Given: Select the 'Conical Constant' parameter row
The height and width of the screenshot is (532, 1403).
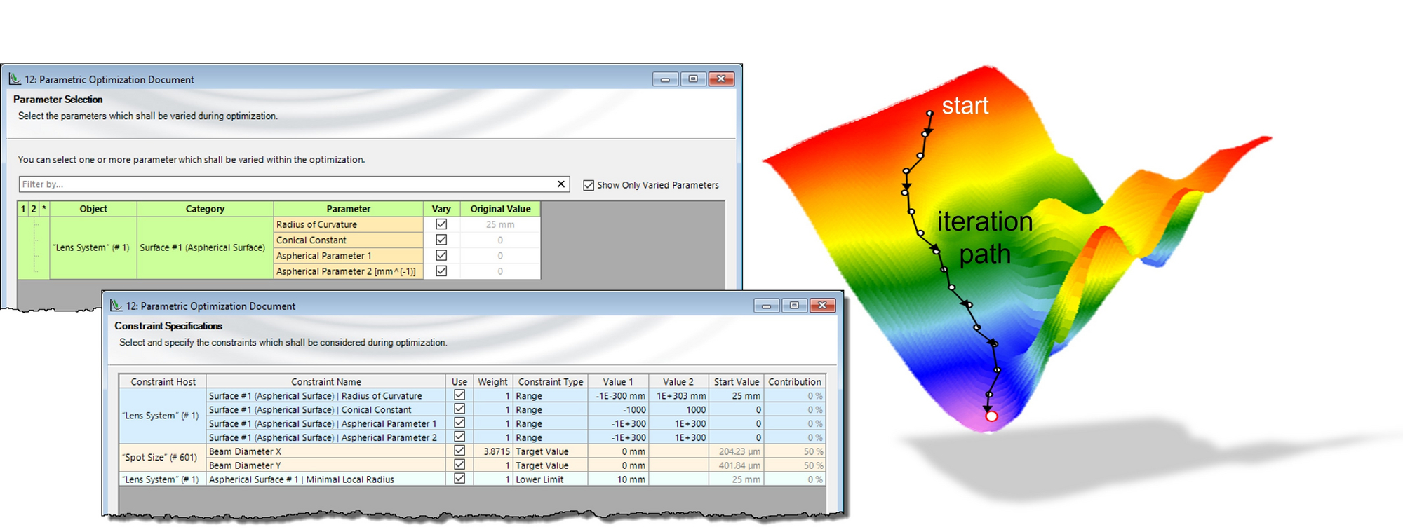Looking at the screenshot, I should [348, 240].
